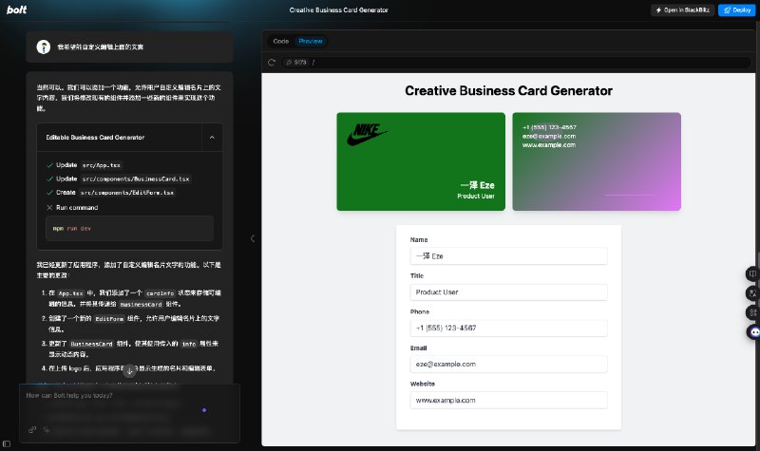
Task: Click the bolt logo
Action: click(16, 9)
